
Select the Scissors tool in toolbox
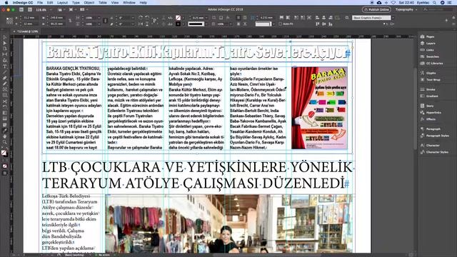pyautogui.click(x=5, y=101)
